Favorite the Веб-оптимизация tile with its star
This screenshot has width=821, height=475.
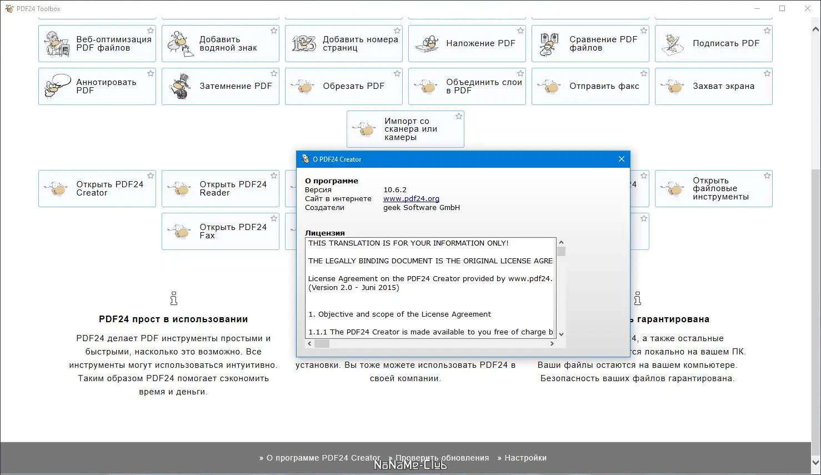point(151,31)
